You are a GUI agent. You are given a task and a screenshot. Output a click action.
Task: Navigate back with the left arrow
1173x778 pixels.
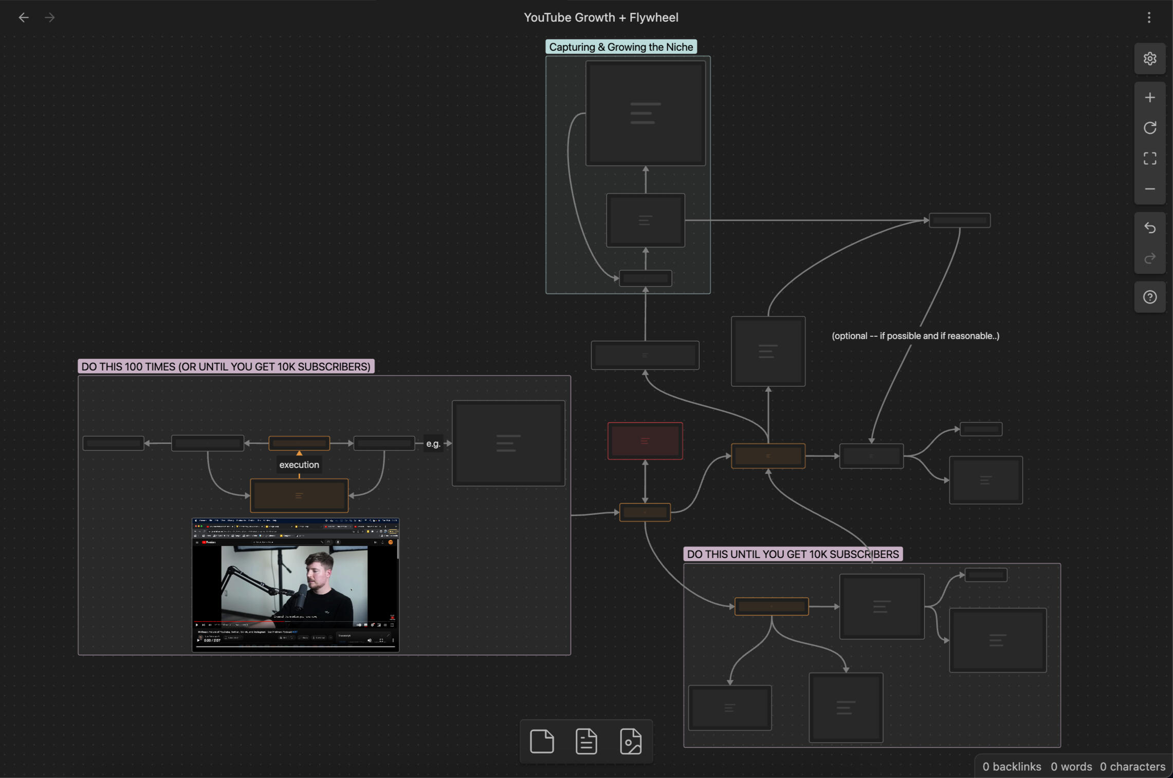24,17
